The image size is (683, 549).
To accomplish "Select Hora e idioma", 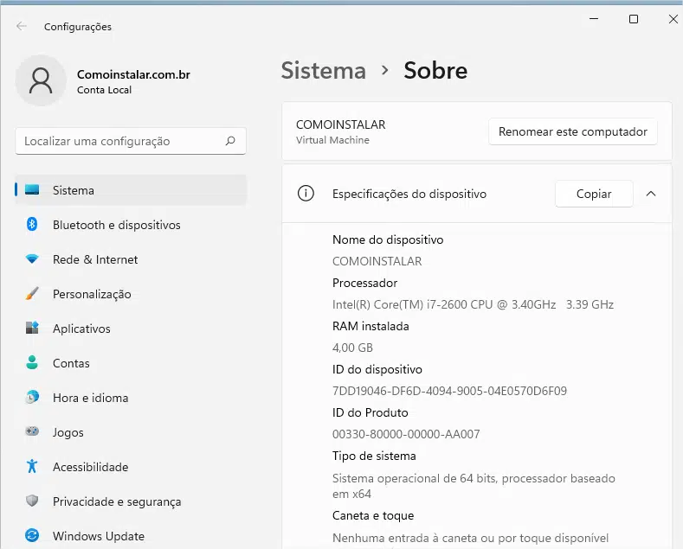I will tap(131, 398).
